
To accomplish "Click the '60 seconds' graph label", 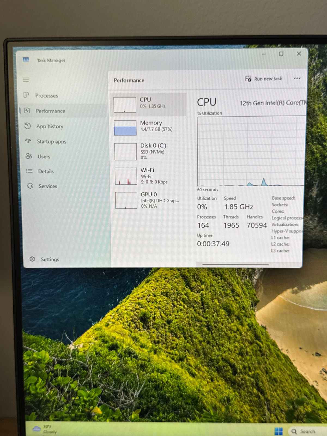I will pos(208,190).
